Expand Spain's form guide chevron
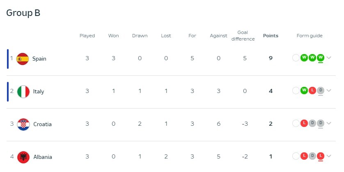 (329, 58)
